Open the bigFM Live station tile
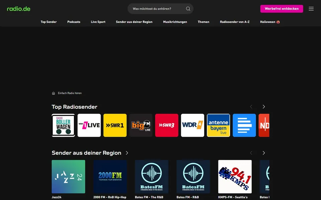The height and width of the screenshot is (200, 321). pos(141,125)
